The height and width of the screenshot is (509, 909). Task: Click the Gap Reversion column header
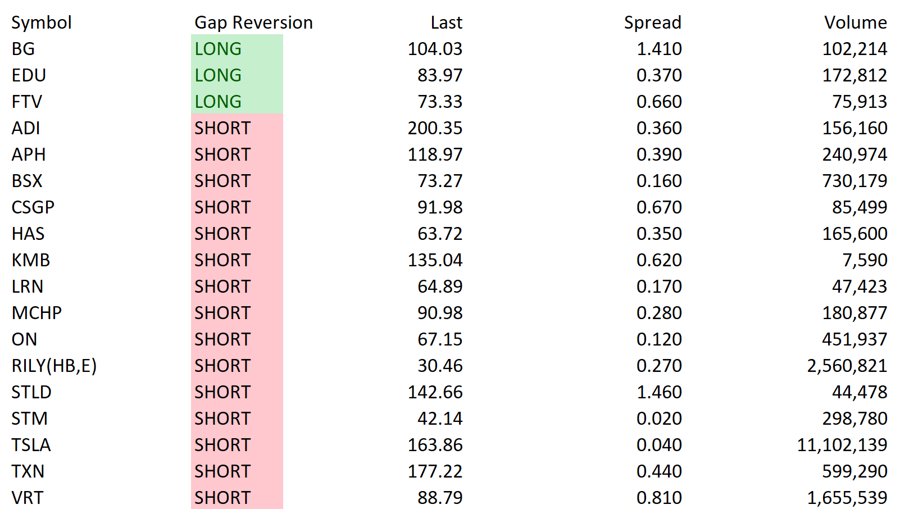[253, 22]
